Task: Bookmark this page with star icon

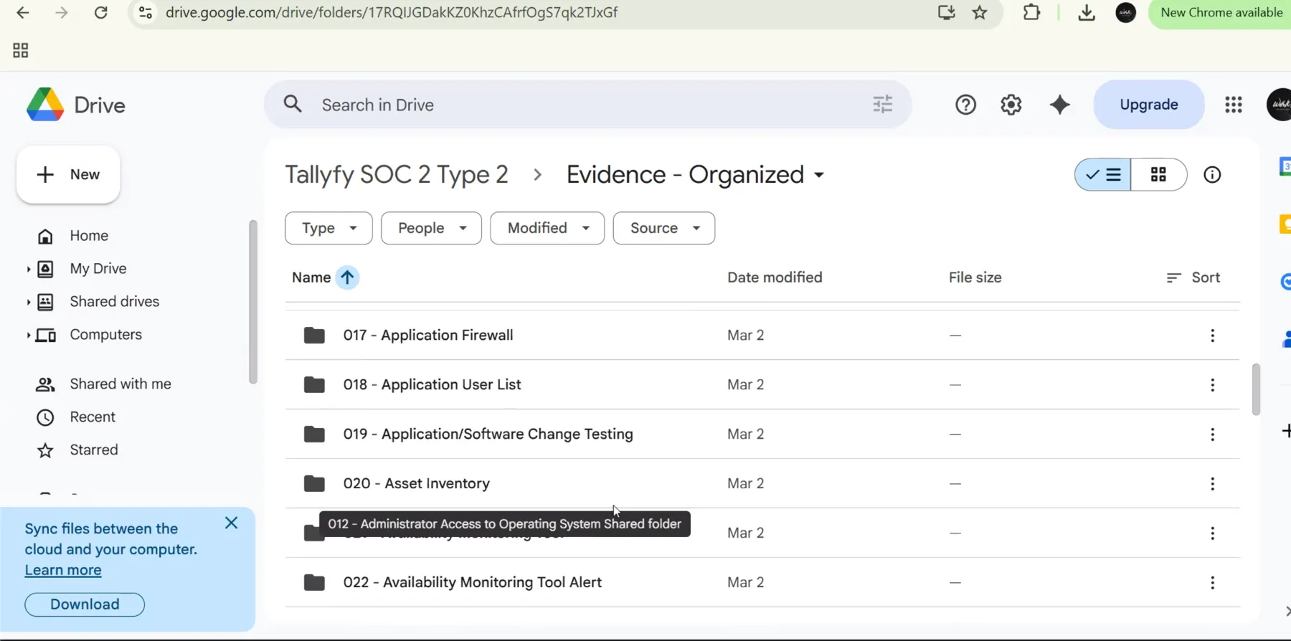Action: [x=980, y=12]
